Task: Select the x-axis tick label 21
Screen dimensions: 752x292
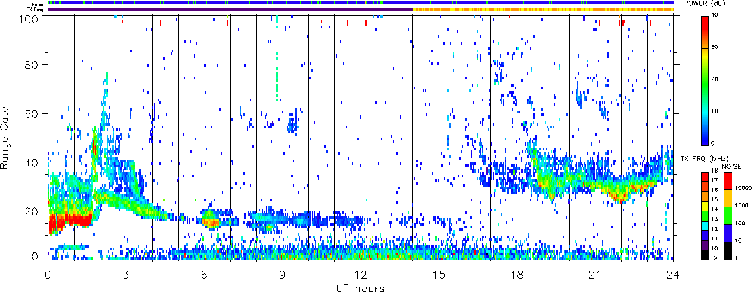Action: pos(595,275)
